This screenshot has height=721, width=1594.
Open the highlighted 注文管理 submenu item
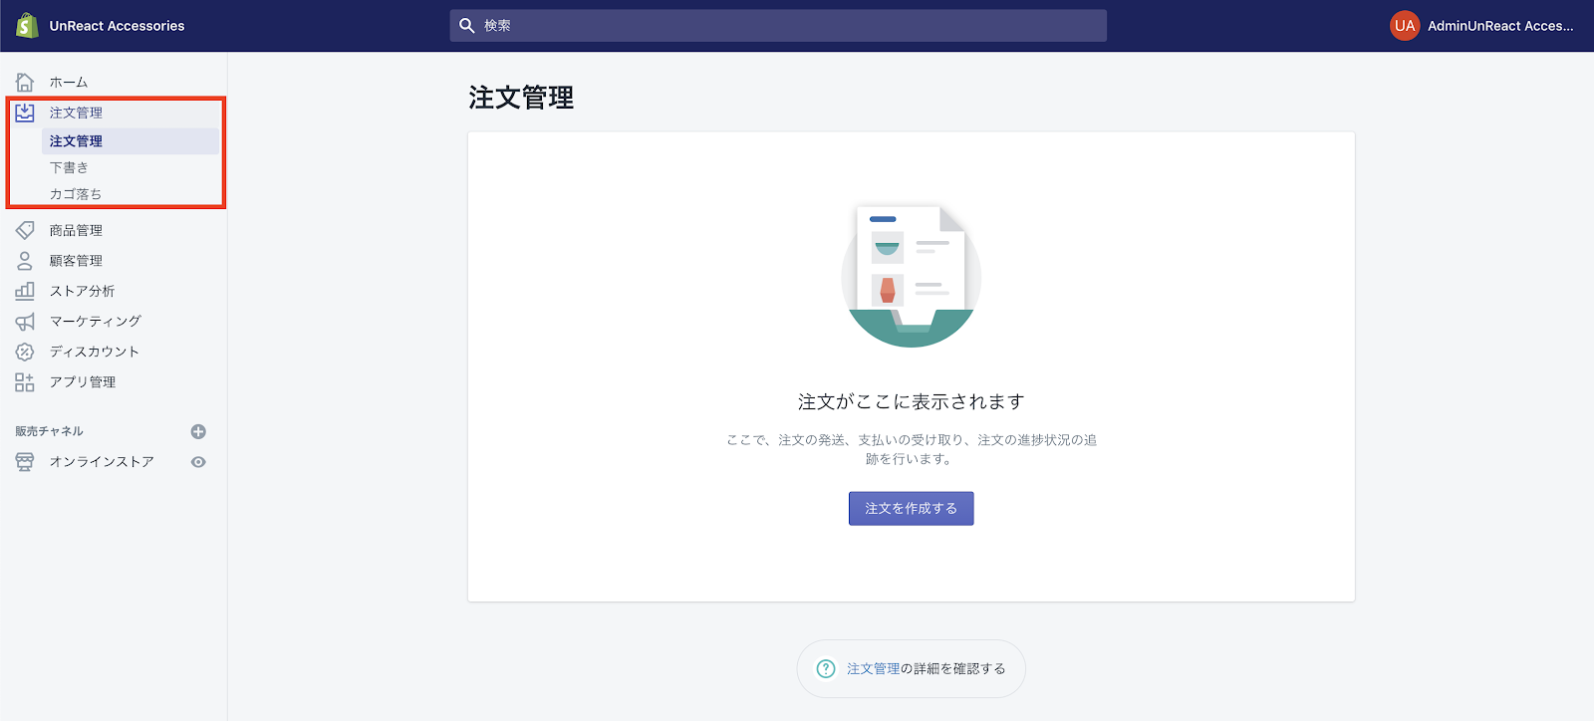coord(77,141)
